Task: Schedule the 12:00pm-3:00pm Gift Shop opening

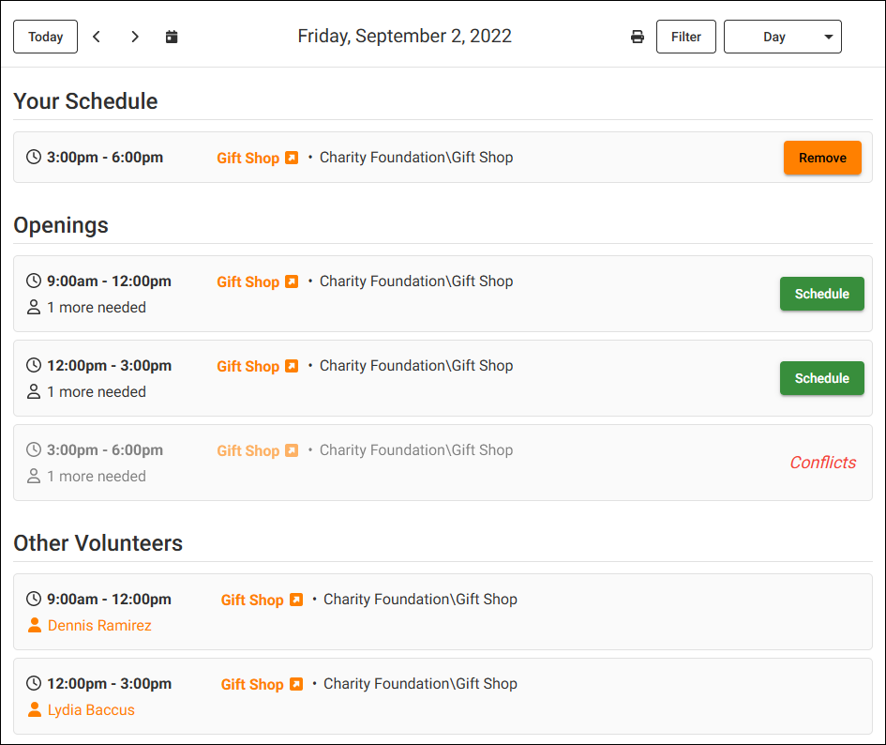Action: 821,378
